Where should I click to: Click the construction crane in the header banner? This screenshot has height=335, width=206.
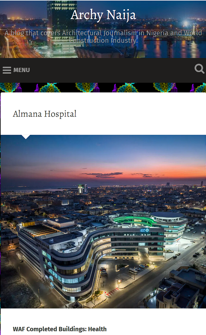[x=170, y=48]
